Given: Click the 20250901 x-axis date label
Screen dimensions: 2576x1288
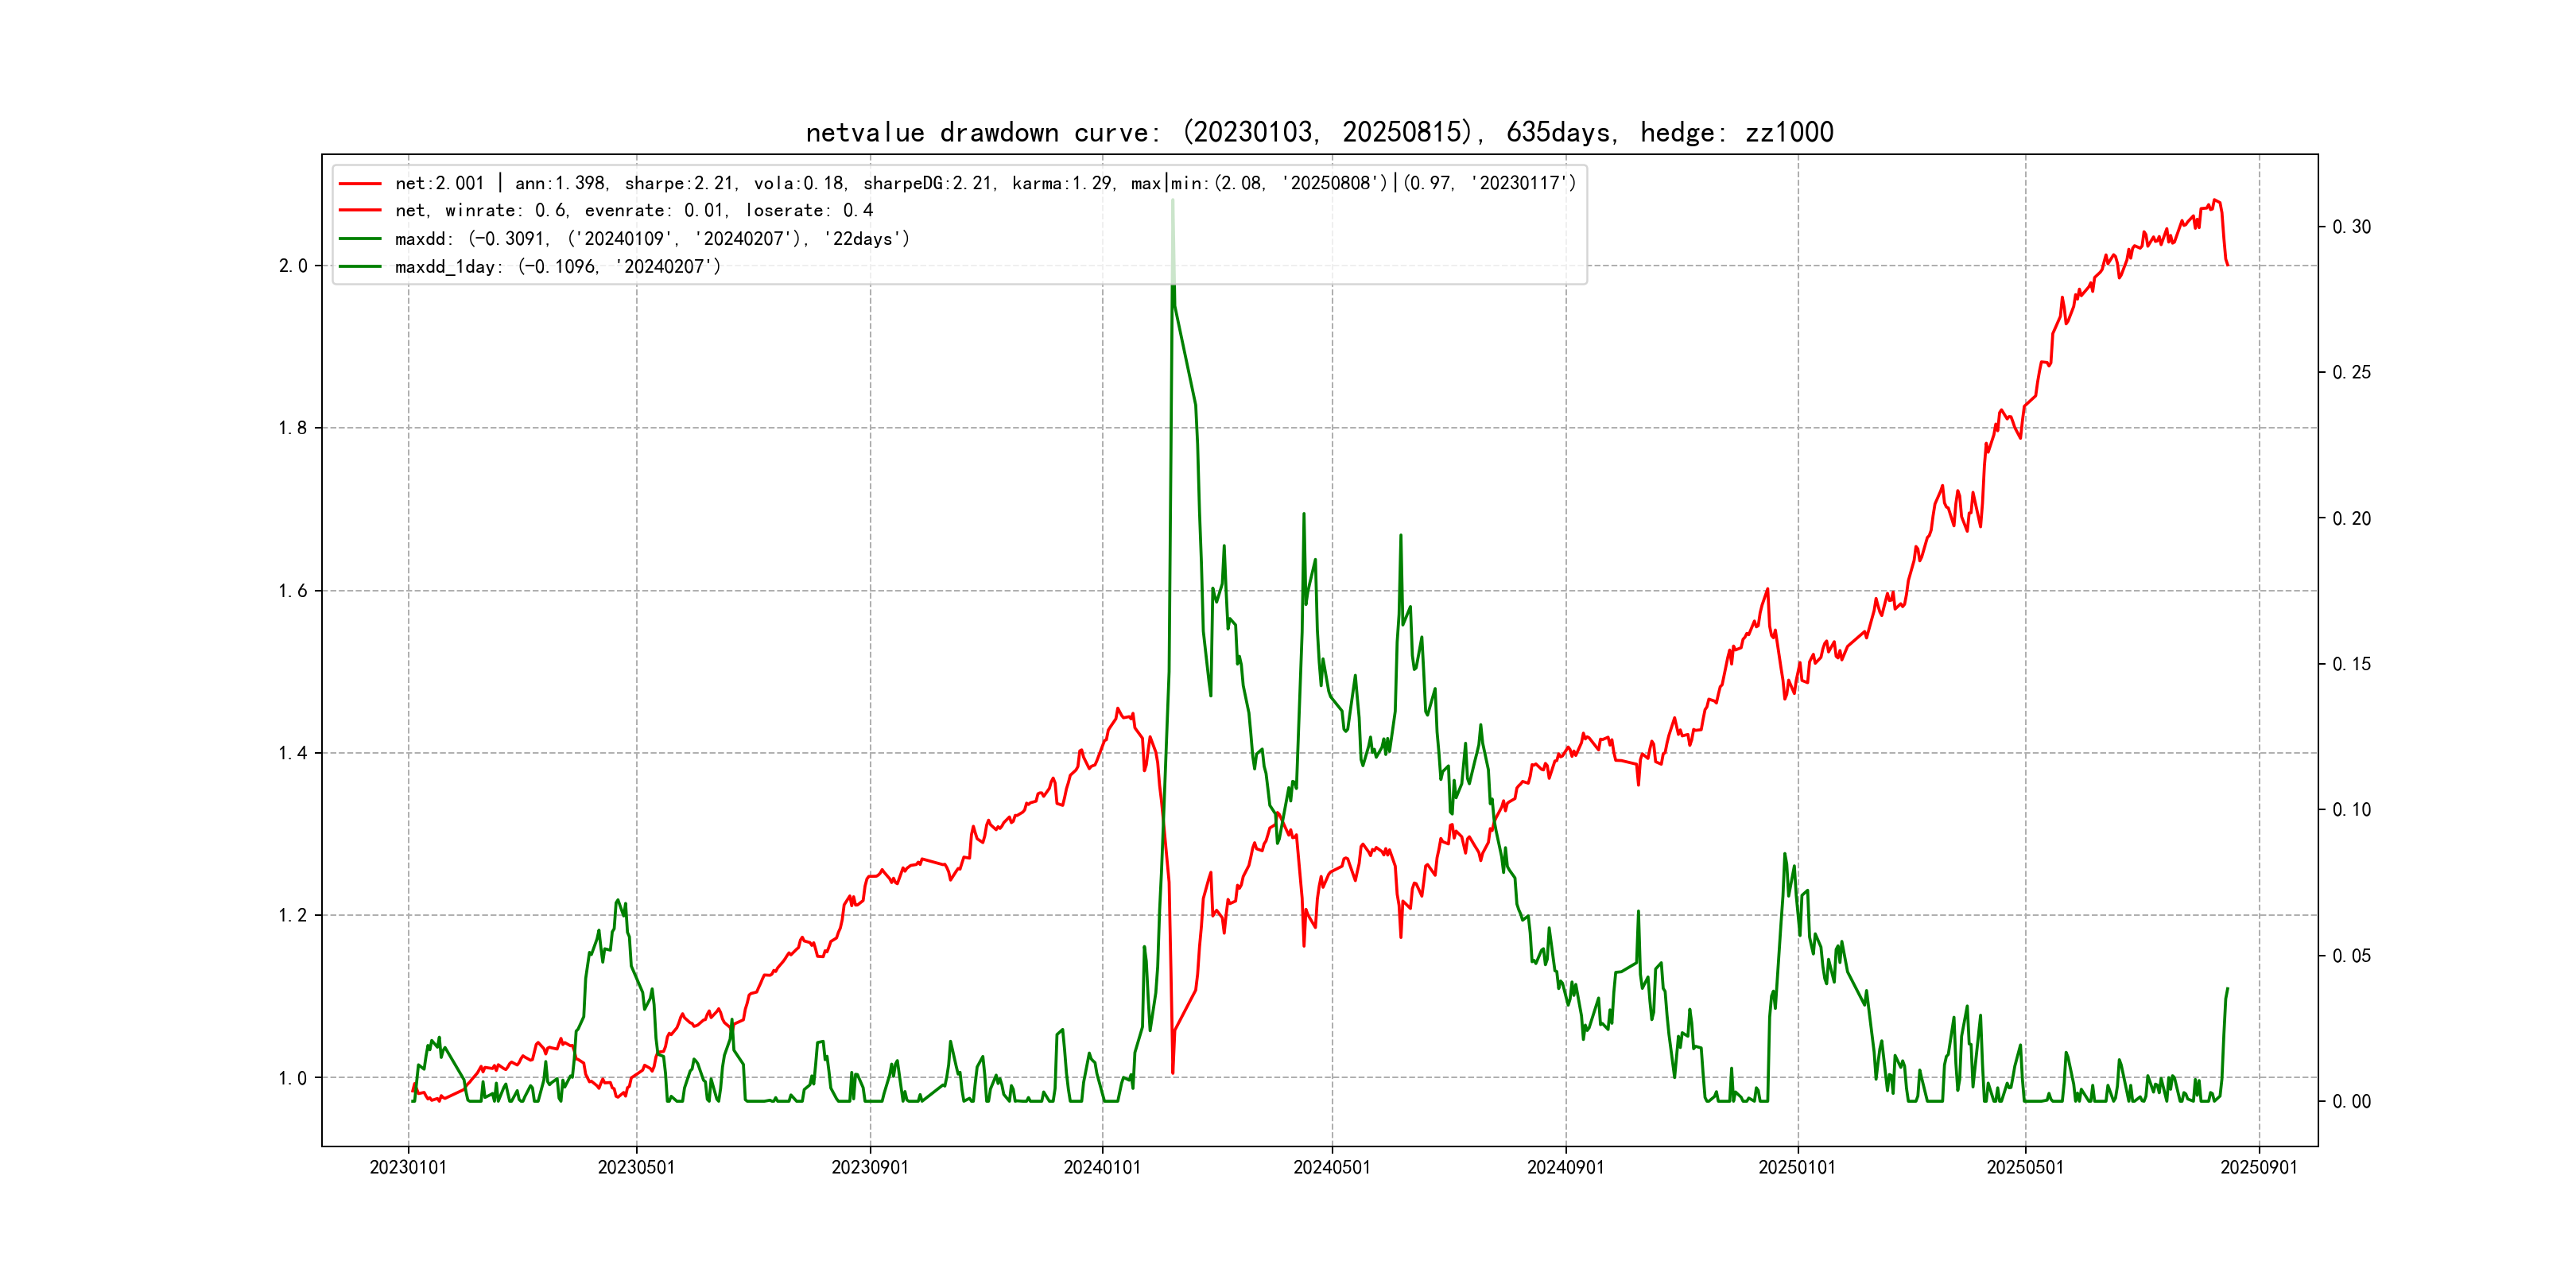Looking at the screenshot, I should 2259,1168.
